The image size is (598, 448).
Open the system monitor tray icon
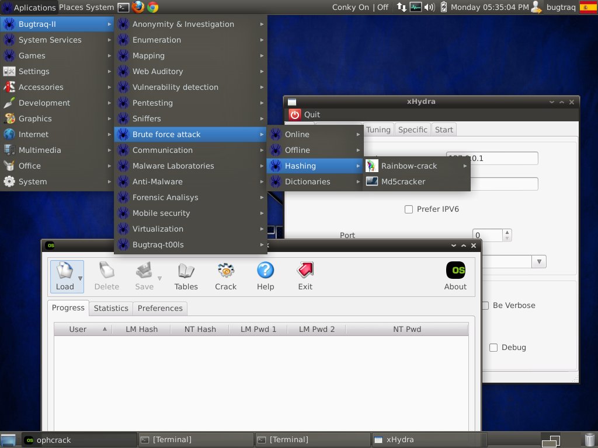415,7
